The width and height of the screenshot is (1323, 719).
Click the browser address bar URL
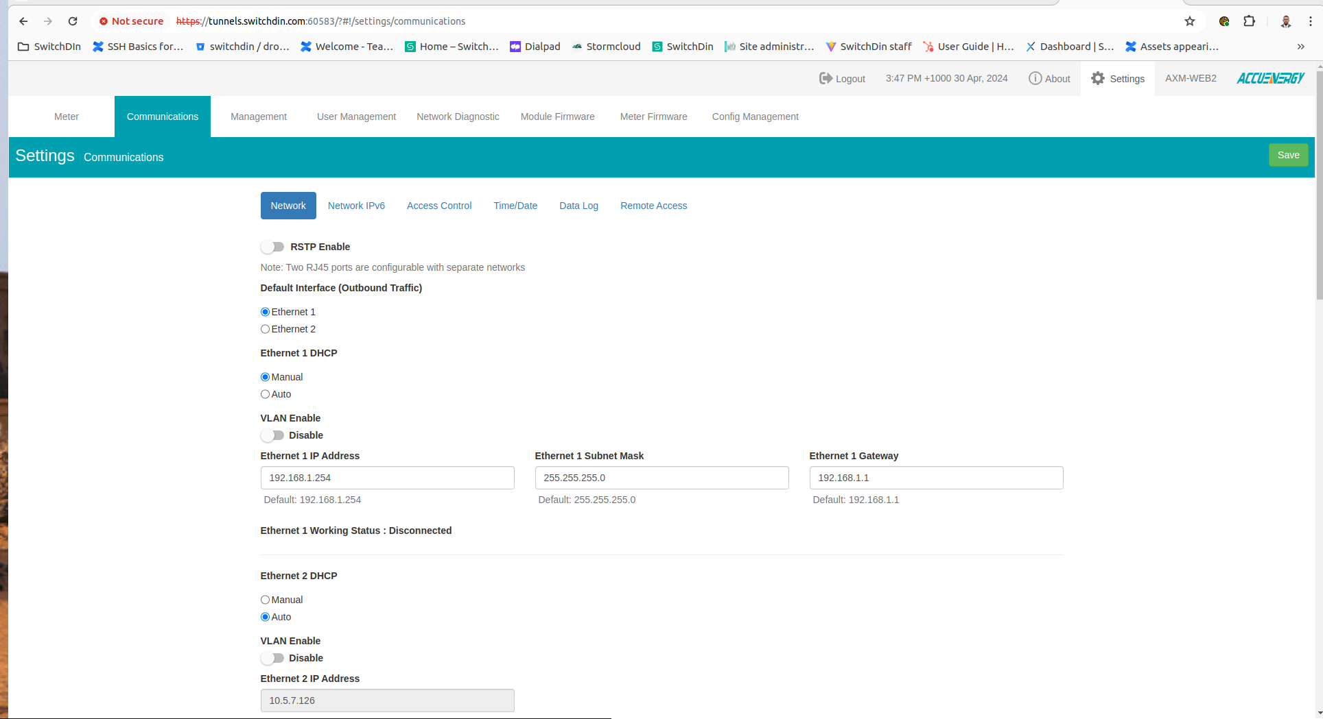pyautogui.click(x=321, y=21)
